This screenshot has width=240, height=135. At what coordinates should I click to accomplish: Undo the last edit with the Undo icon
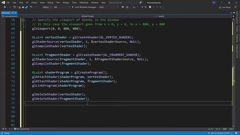[31, 7]
